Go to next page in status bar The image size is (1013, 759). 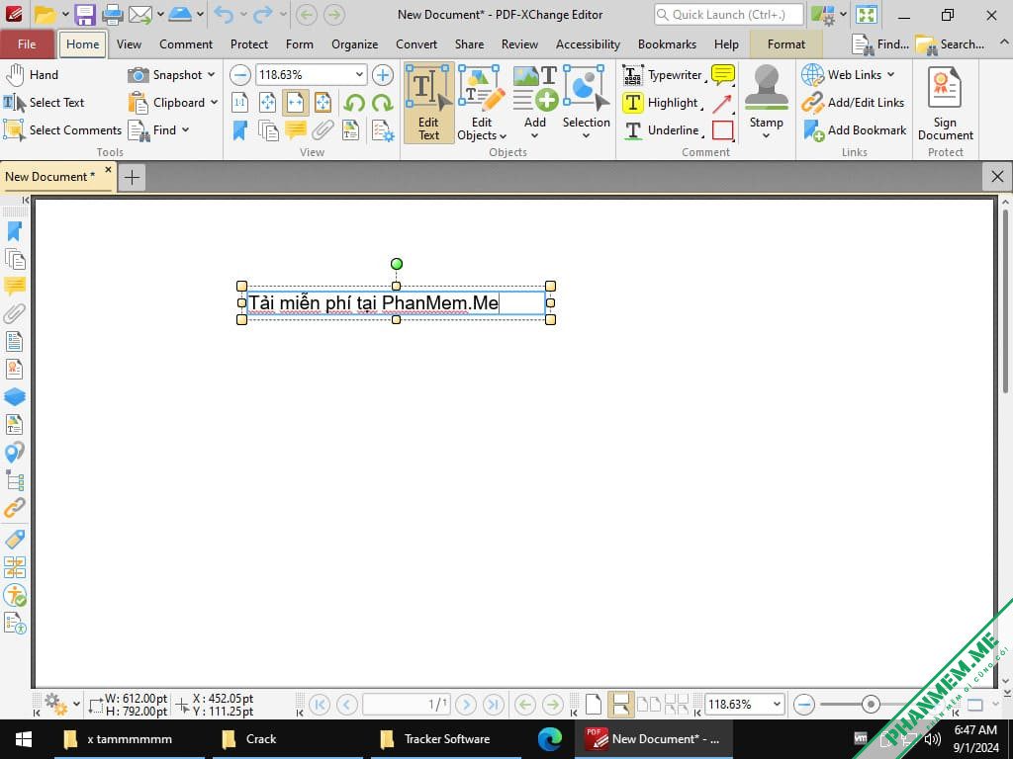(x=466, y=704)
